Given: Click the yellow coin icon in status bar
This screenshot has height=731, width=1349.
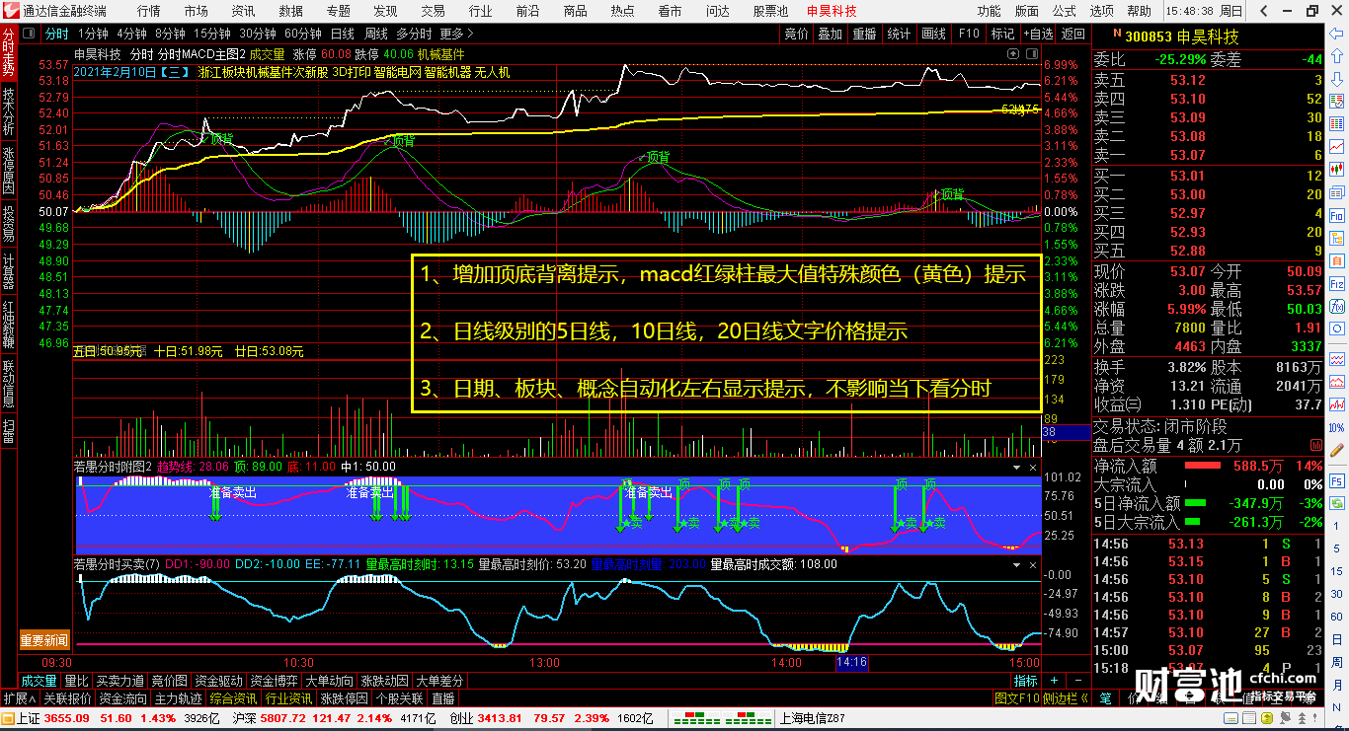Looking at the screenshot, I should 1267,718.
